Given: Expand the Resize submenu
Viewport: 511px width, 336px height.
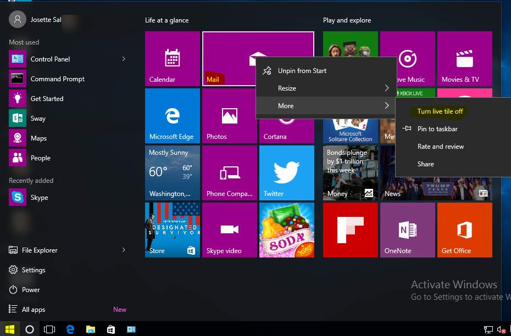Looking at the screenshot, I should coord(326,88).
